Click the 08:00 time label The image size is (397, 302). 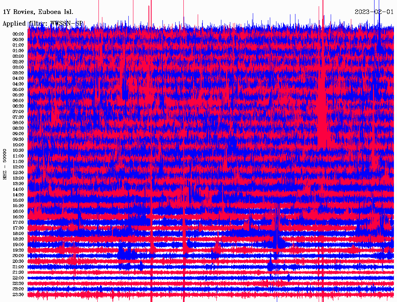pyautogui.click(x=18, y=123)
